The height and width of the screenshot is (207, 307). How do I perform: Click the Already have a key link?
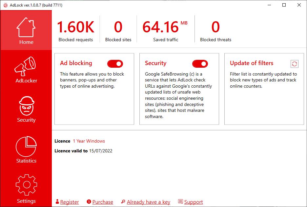click(x=149, y=202)
